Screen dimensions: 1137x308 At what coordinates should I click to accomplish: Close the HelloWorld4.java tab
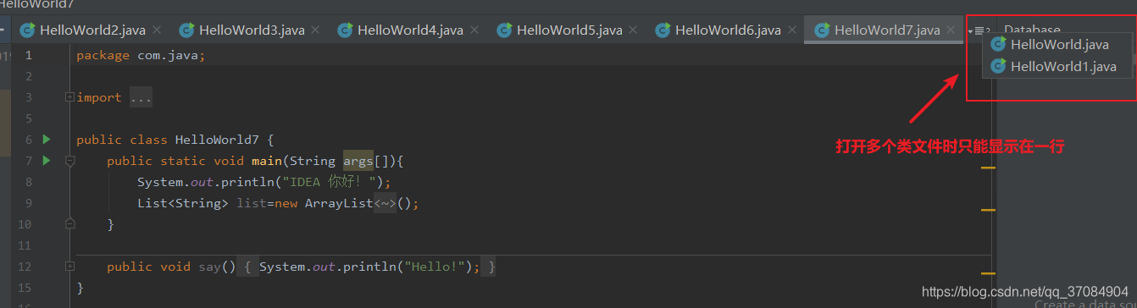pyautogui.click(x=474, y=30)
